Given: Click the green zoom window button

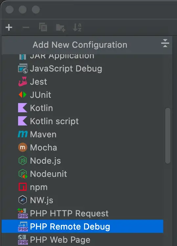Looking at the screenshot, I should tap(36, 10).
